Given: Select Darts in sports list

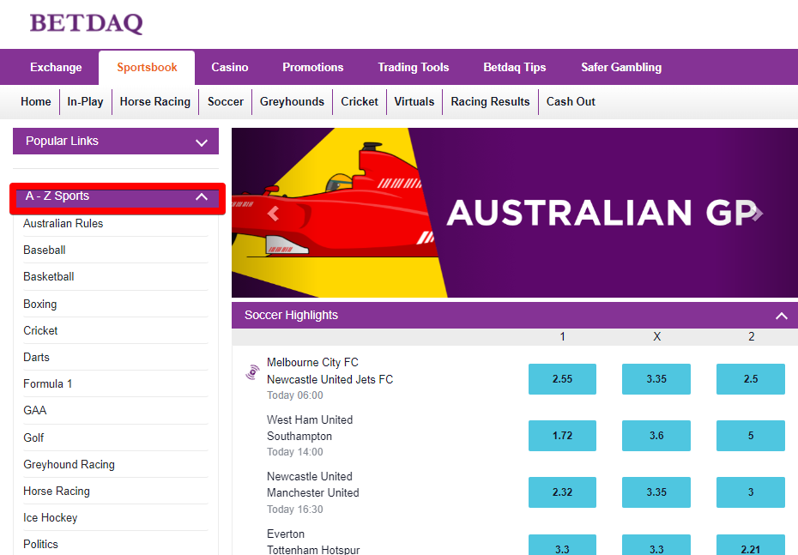Looking at the screenshot, I should click(x=116, y=357).
